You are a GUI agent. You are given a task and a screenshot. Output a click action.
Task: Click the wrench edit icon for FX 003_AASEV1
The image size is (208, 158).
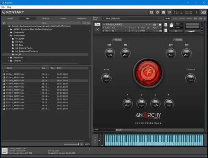click(x=97, y=24)
